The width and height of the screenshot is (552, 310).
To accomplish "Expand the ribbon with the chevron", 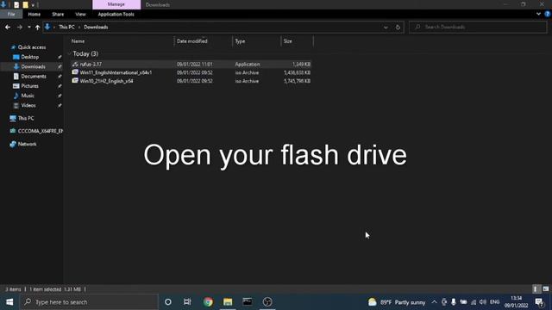I will (538, 14).
